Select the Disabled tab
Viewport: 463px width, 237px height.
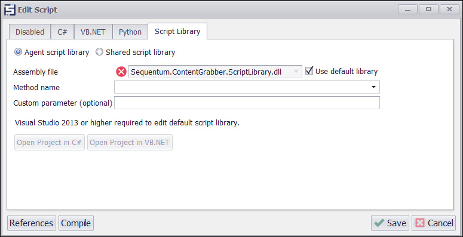click(30, 32)
